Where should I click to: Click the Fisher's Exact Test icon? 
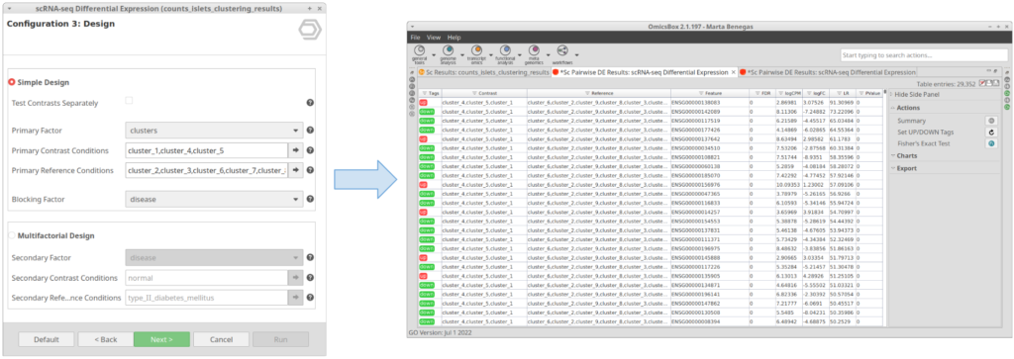point(990,143)
